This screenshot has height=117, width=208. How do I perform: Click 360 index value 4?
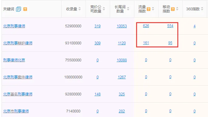[x=194, y=26]
